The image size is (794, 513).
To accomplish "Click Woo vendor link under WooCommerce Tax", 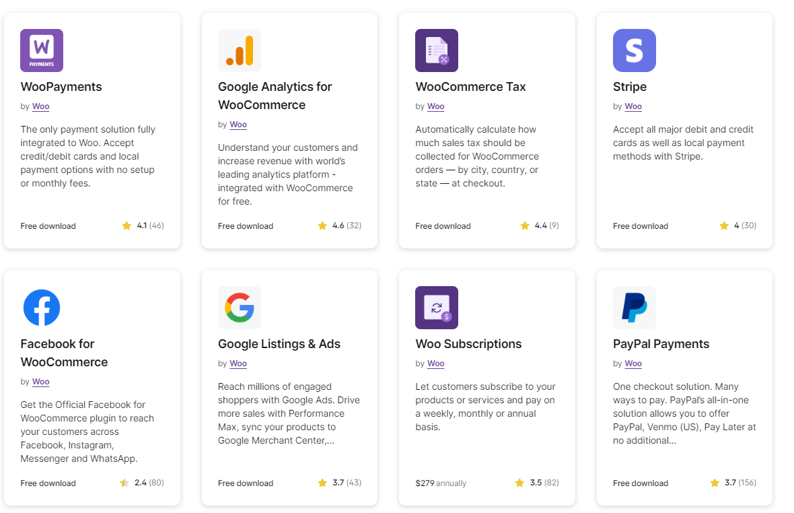I will click(x=436, y=106).
